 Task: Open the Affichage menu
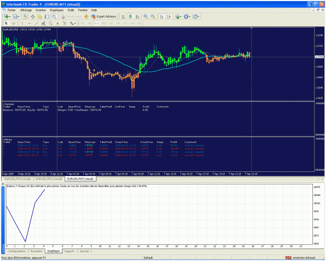coord(26,10)
